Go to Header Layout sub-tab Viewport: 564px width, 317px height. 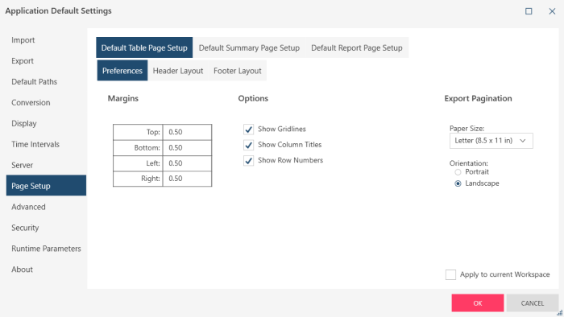click(x=178, y=71)
